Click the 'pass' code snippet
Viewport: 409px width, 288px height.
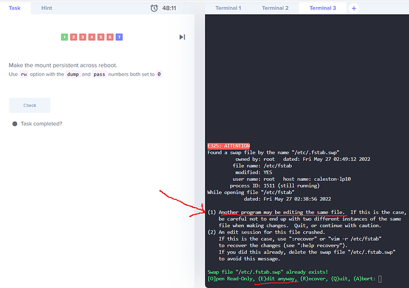[x=100, y=75]
